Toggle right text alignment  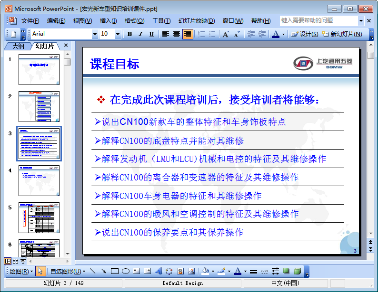pos(188,34)
